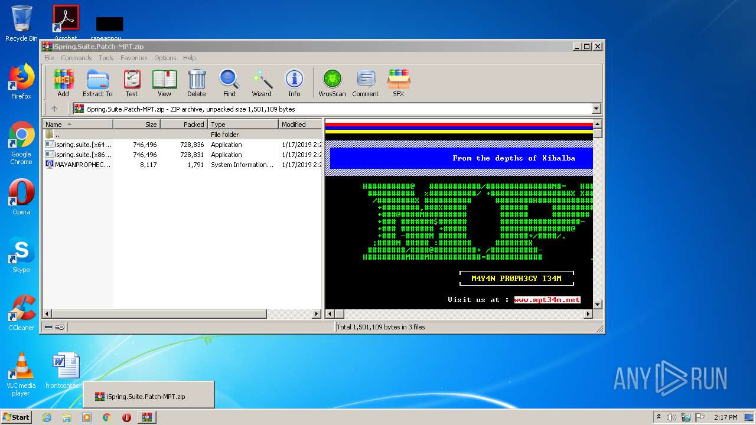The height and width of the screenshot is (425, 756).
Task: Select the ispring.suite.[x86 file row
Action: (183, 155)
